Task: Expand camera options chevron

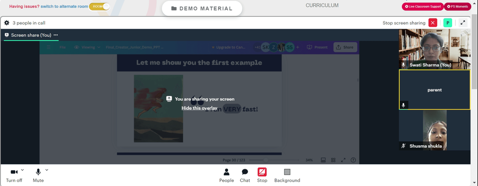Action: click(22, 170)
